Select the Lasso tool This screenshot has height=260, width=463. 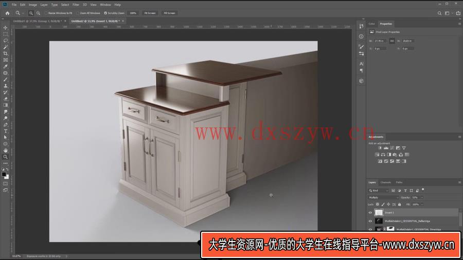coord(5,41)
